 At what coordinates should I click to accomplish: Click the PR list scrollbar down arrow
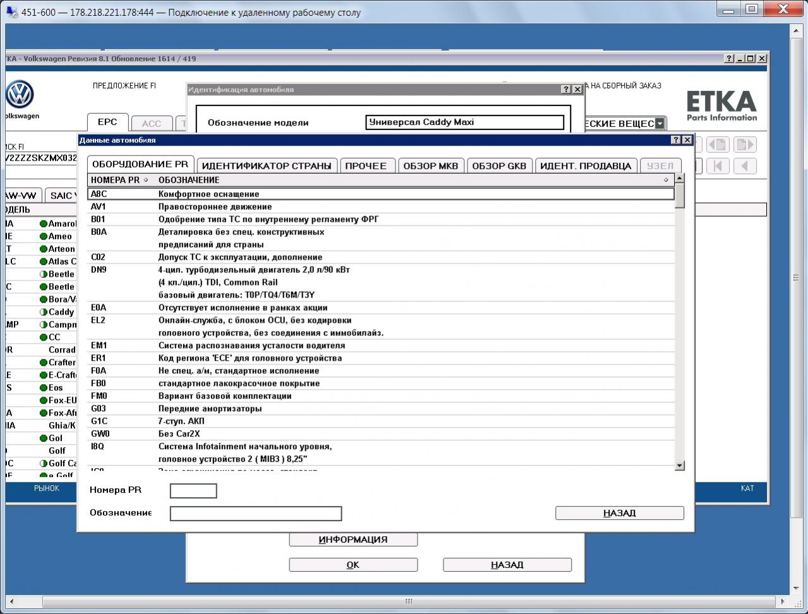pos(680,466)
